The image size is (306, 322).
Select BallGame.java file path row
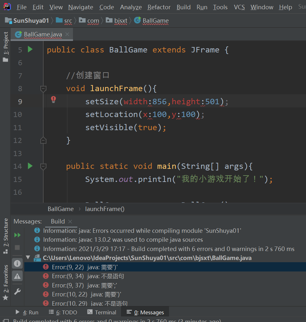click(x=165, y=258)
